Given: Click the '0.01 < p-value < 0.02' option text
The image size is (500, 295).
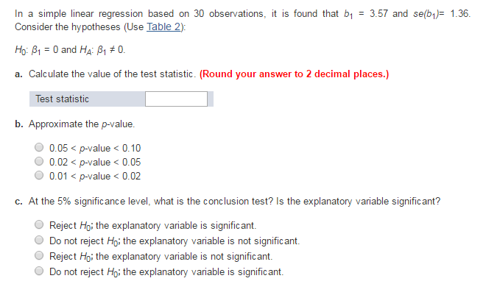Looking at the screenshot, I should [x=95, y=176].
